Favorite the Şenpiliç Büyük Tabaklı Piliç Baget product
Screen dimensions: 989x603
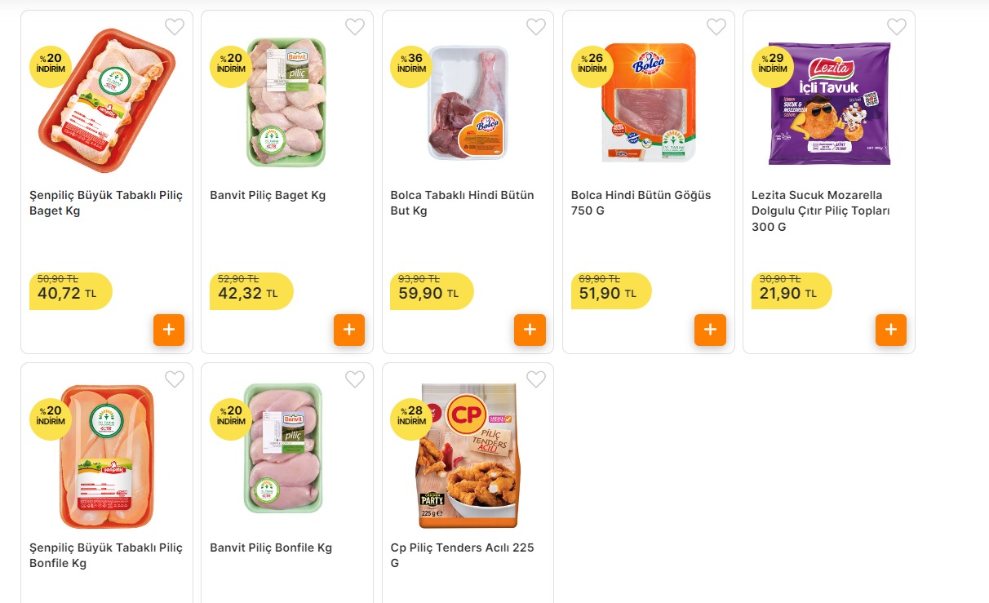pos(174,26)
